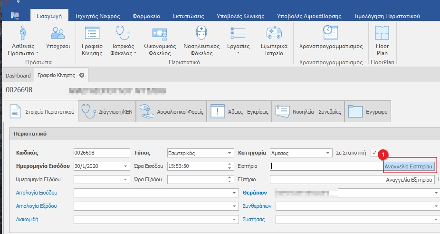
Task: Click the Κωδικός input field
Action: tap(102, 153)
